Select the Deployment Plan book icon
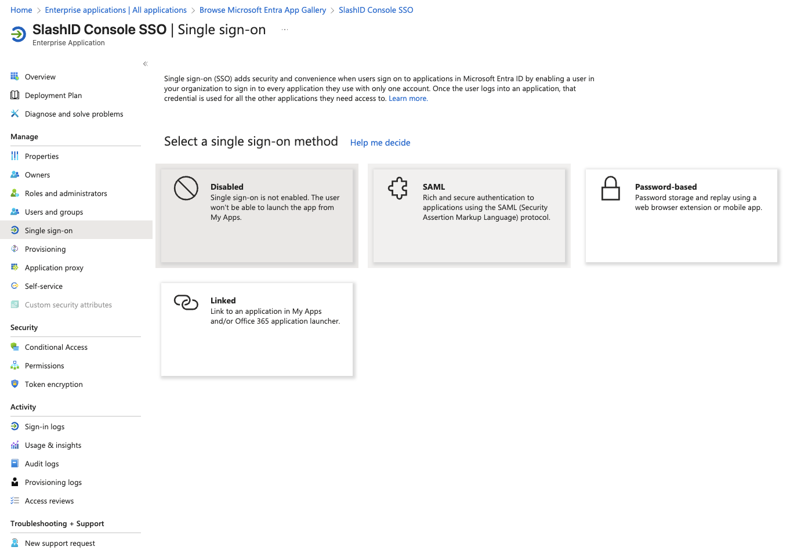Screen dimensions: 790x554 point(15,95)
